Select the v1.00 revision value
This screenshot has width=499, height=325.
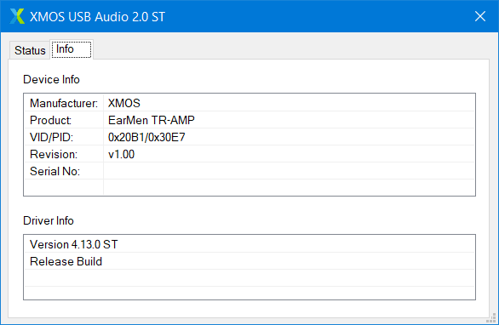pos(121,154)
